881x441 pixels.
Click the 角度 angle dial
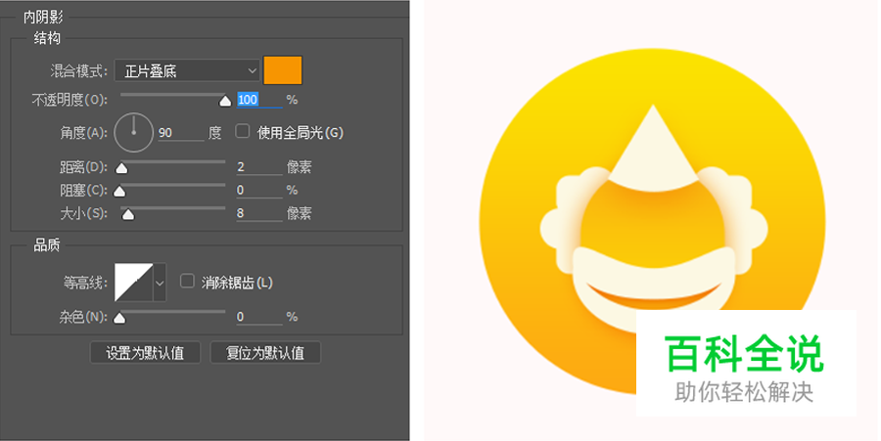coord(134,133)
